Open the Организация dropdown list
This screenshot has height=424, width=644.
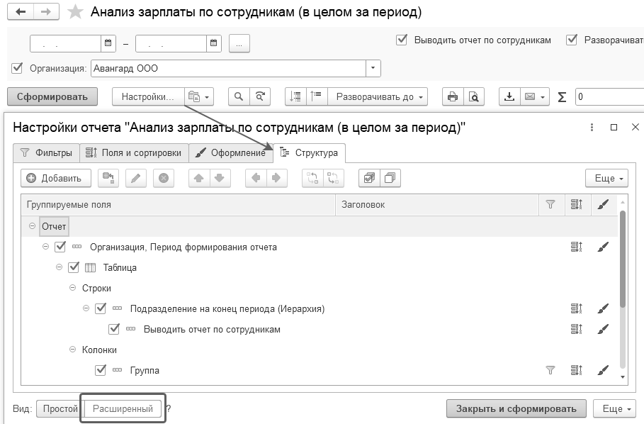click(373, 68)
